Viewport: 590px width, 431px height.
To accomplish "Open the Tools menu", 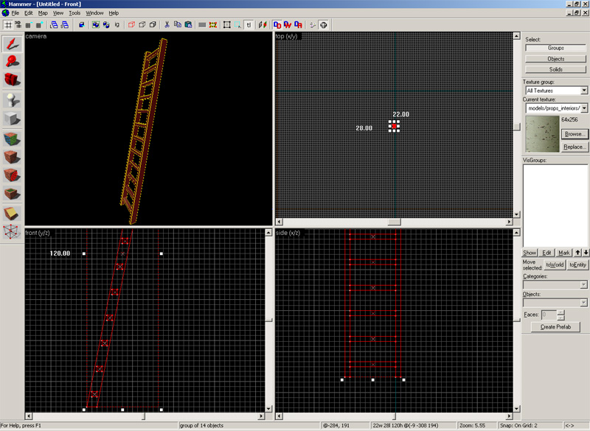I will 74,13.
